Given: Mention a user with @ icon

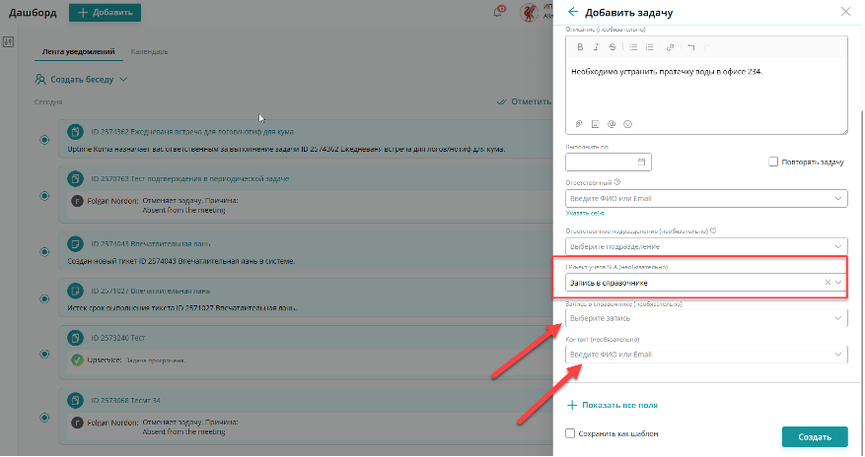Looking at the screenshot, I should 612,124.
